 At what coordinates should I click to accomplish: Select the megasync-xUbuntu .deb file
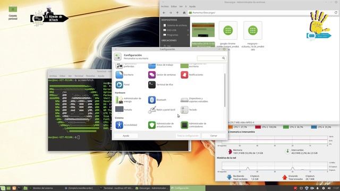click(253, 36)
